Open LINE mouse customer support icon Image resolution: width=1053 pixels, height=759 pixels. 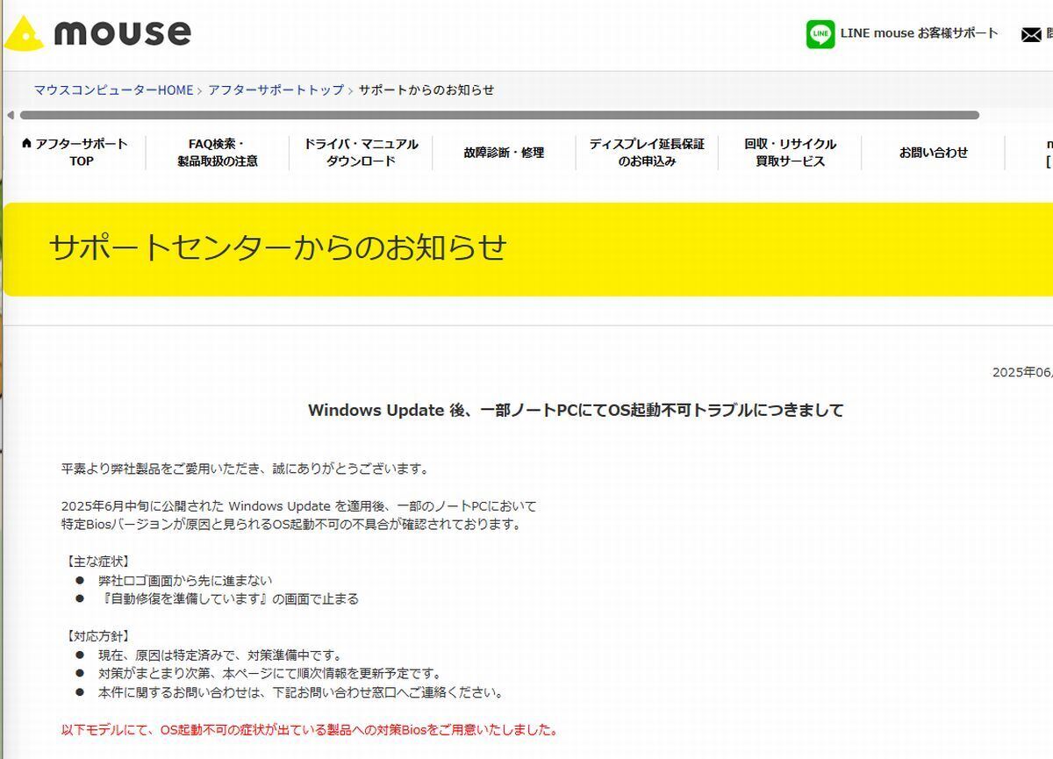coord(820,34)
